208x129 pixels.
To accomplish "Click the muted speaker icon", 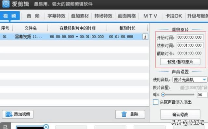I will coord(156,94).
